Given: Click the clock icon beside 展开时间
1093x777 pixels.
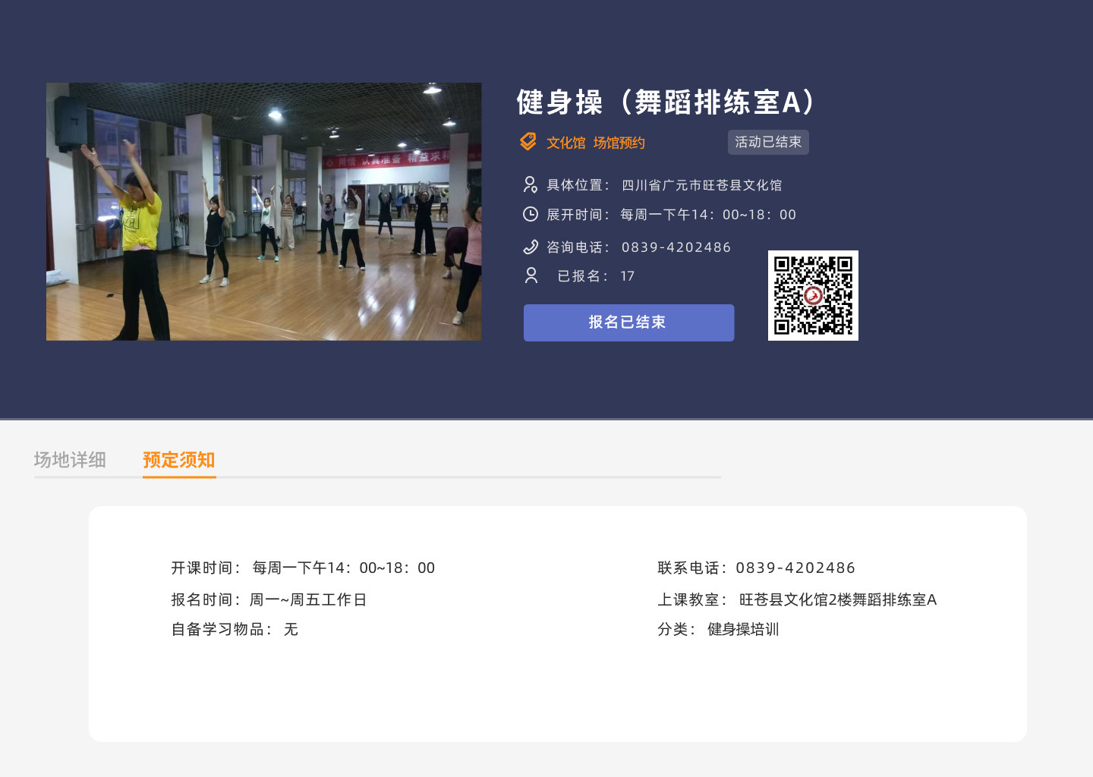Looking at the screenshot, I should click(x=531, y=215).
